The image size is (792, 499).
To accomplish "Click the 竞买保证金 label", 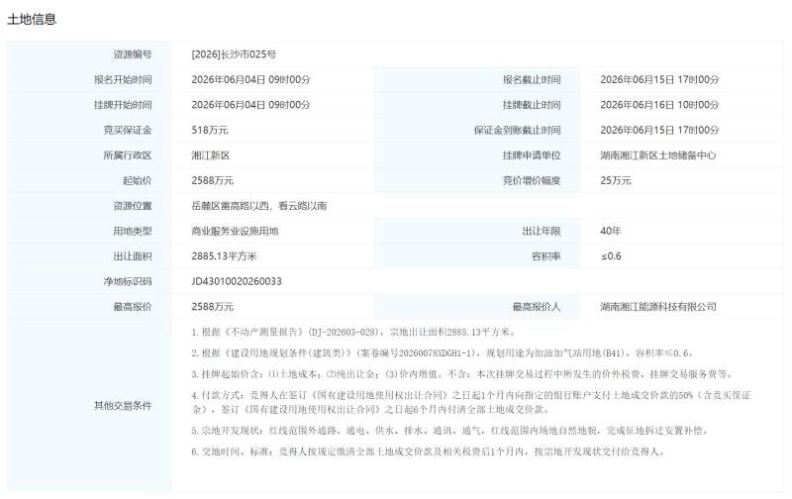I will click(128, 131).
